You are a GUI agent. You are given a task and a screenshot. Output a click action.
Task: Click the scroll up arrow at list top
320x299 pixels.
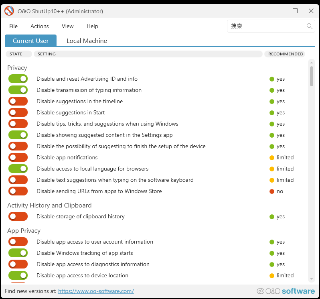pos(311,63)
